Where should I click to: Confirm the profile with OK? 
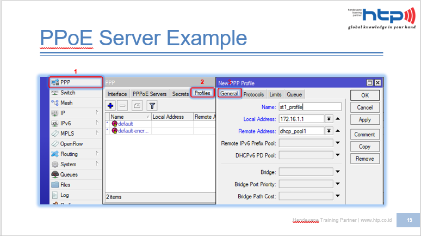(365, 95)
